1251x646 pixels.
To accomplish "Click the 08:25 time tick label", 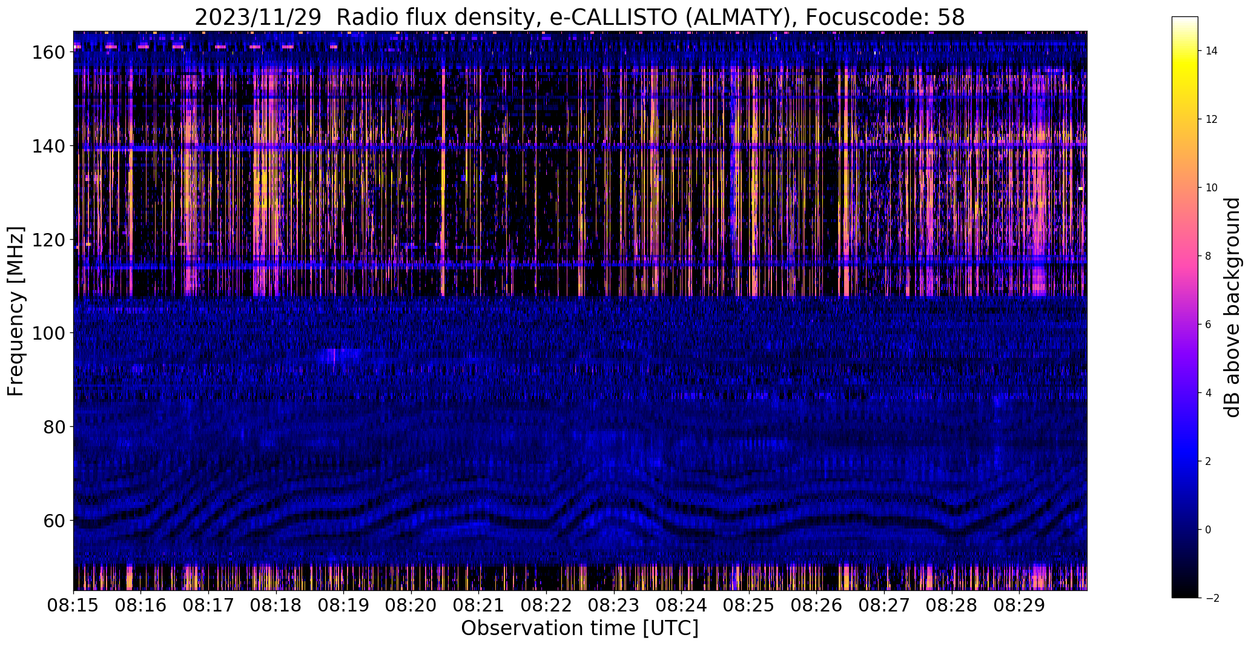I will 749,606.
